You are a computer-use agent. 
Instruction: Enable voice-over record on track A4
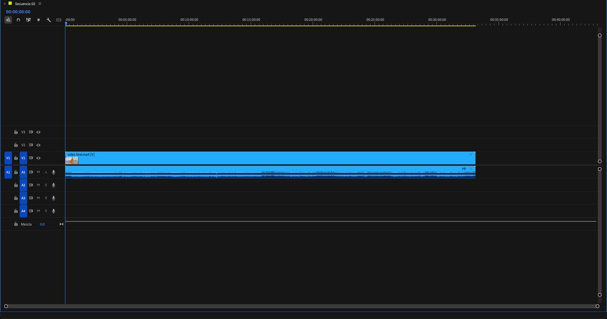pos(54,211)
